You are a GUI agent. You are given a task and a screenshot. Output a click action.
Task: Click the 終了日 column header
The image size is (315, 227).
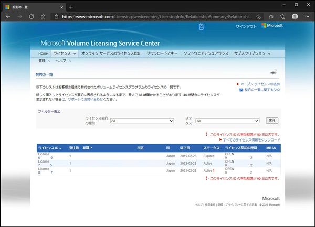185,148
